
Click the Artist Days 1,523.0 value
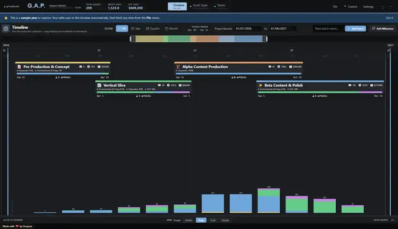point(113,8)
